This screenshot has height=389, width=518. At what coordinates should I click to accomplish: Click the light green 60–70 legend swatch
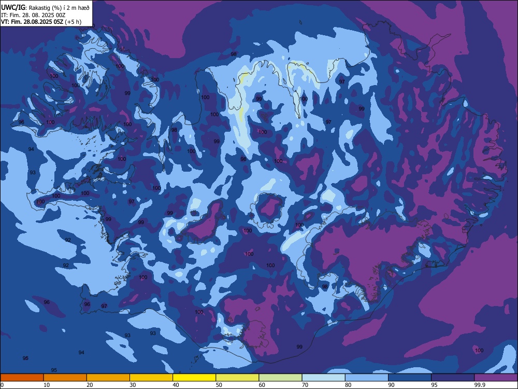coord(280,378)
